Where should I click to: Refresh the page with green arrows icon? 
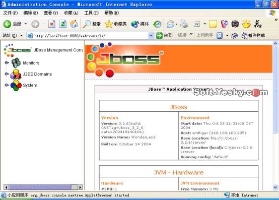(63, 24)
